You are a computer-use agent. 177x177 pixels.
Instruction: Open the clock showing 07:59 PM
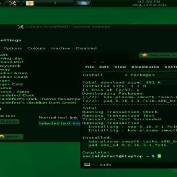pos(150,3)
